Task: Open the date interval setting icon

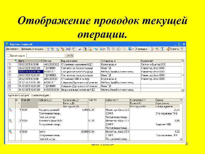Action: tap(68, 49)
